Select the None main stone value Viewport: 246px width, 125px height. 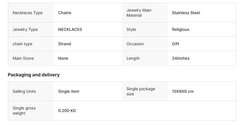(x=63, y=58)
